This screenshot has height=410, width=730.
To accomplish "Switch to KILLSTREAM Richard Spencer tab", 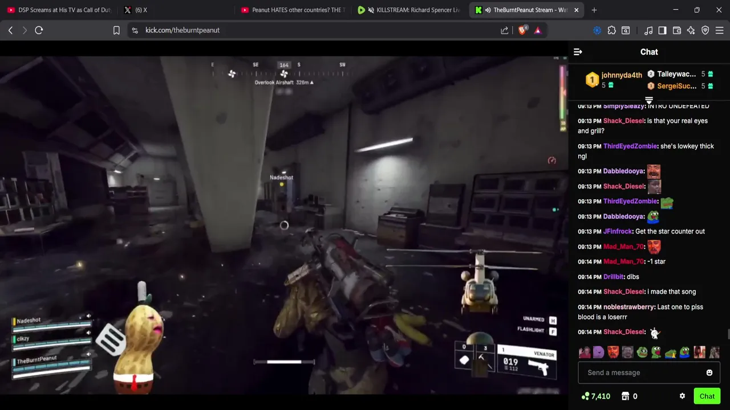I will (409, 10).
